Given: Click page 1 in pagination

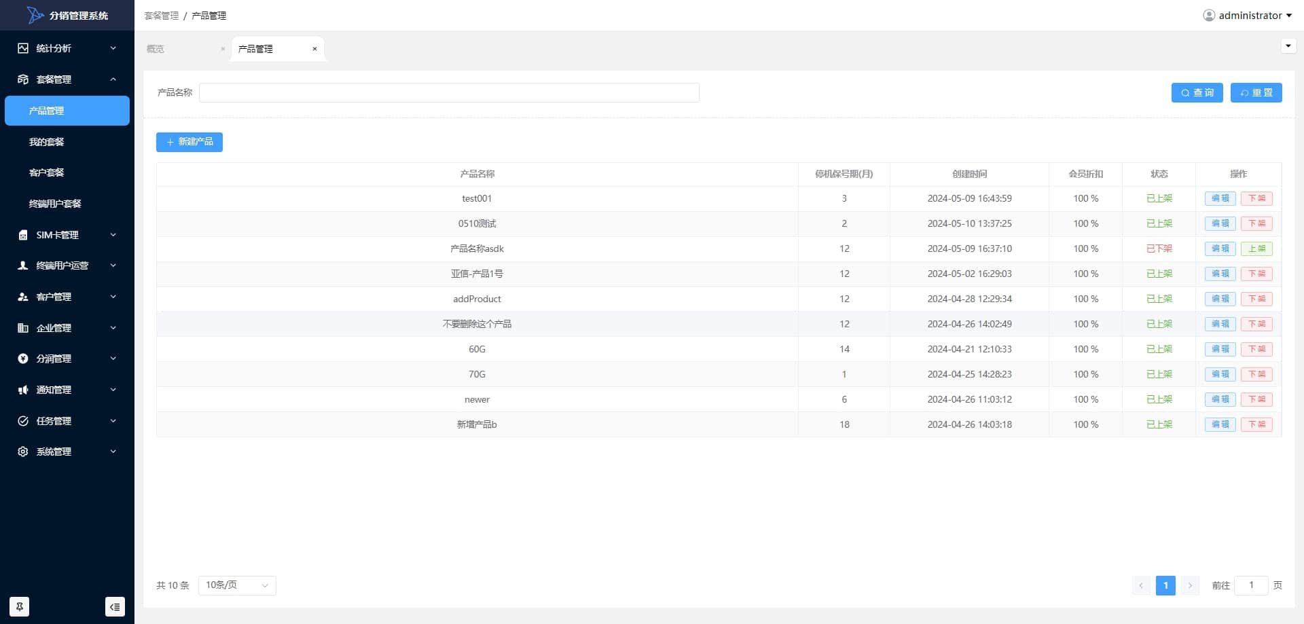Looking at the screenshot, I should coord(1165,585).
